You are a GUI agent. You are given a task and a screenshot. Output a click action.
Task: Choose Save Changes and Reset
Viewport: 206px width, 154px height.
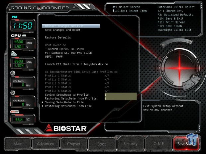tap(62, 30)
